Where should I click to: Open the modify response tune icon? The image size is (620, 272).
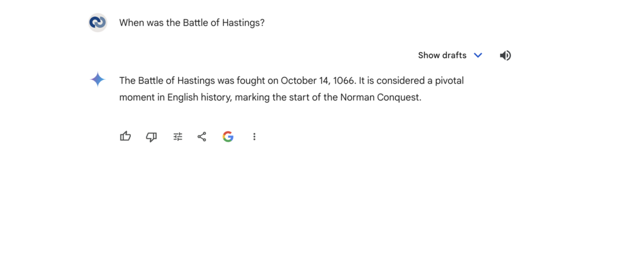(x=178, y=137)
